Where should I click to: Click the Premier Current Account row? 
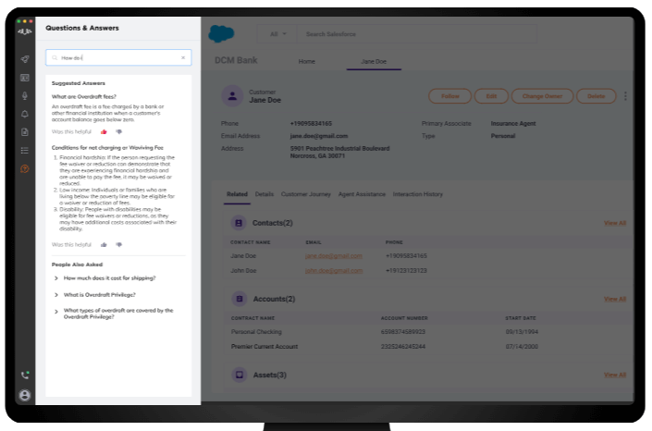point(428,346)
